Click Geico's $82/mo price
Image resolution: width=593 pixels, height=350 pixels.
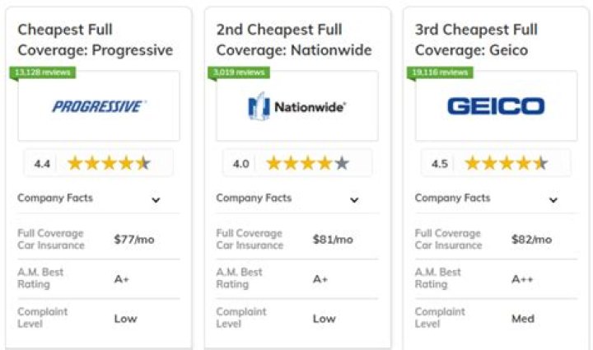531,240
